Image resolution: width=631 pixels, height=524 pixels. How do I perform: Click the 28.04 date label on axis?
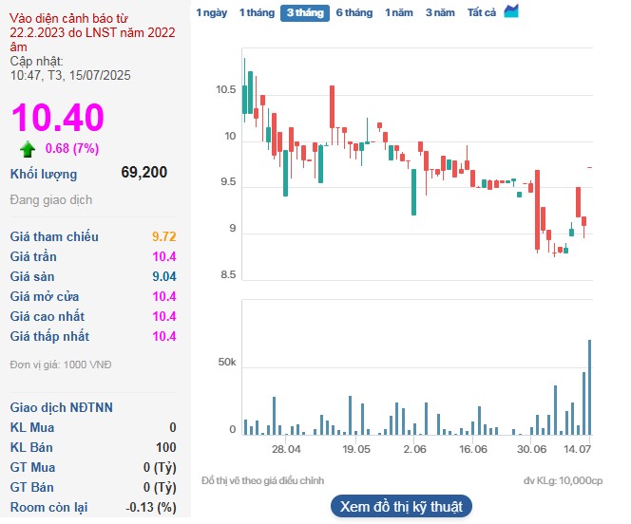286,449
